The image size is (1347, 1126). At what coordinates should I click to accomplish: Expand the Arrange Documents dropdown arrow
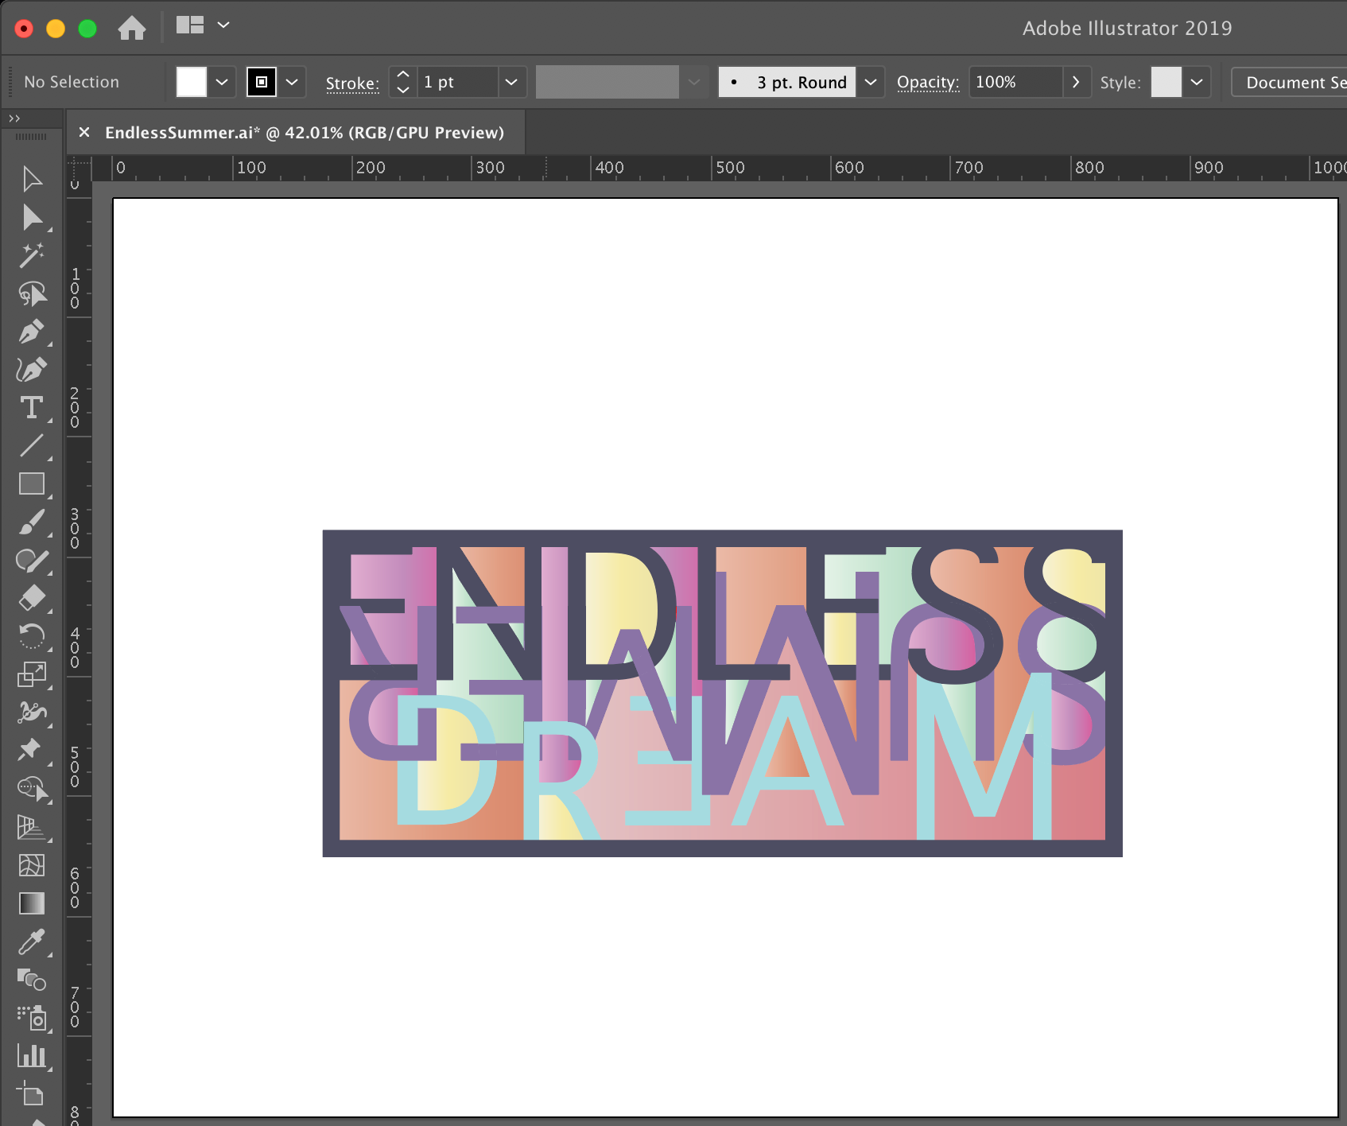pyautogui.click(x=223, y=25)
